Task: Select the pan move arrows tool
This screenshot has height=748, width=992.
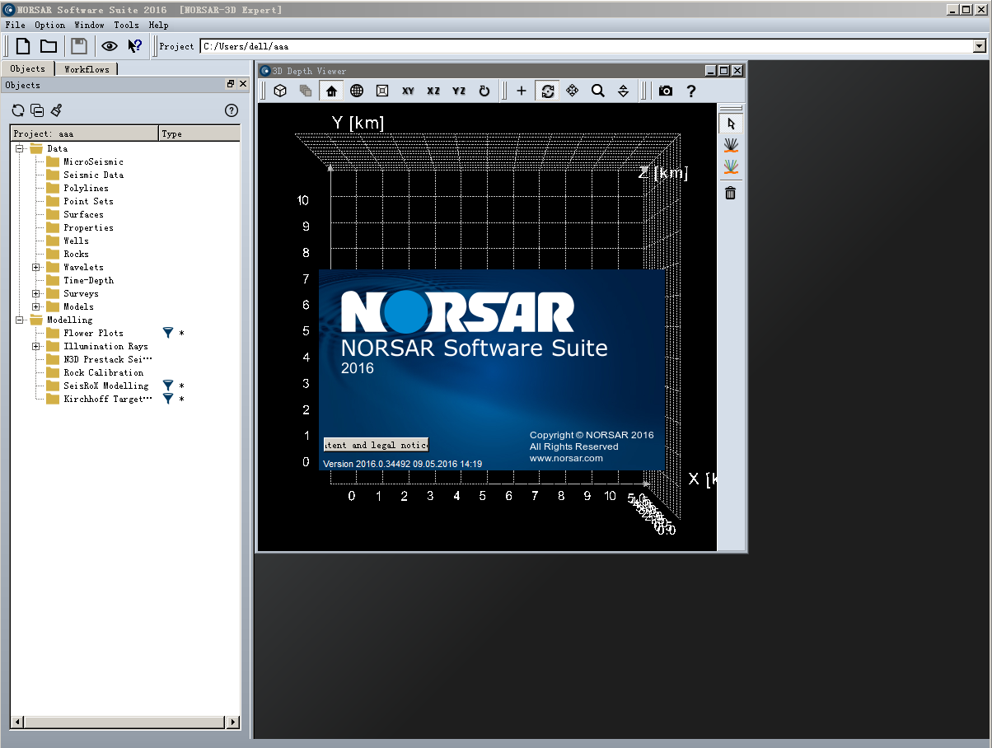Action: pos(573,91)
